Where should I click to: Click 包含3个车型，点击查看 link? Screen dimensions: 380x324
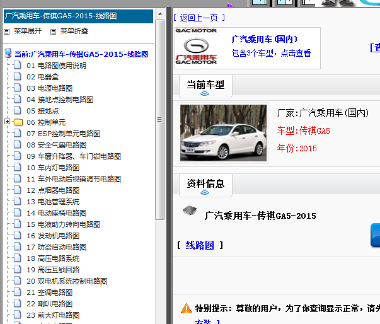click(271, 53)
